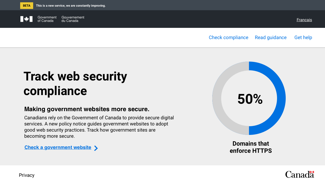Click the Canadian flag icon in the header
The height and width of the screenshot is (185, 325).
[27, 19]
